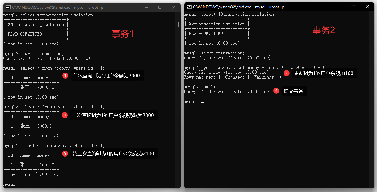Click the 2100.00 money value in the results
Viewport: 377px width, 192px height.
click(x=46, y=165)
